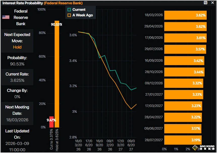Click the 28/07/2027 bar showing 3.19%
Image resolution: width=217 pixels, height=153 pixels.
coord(183,140)
